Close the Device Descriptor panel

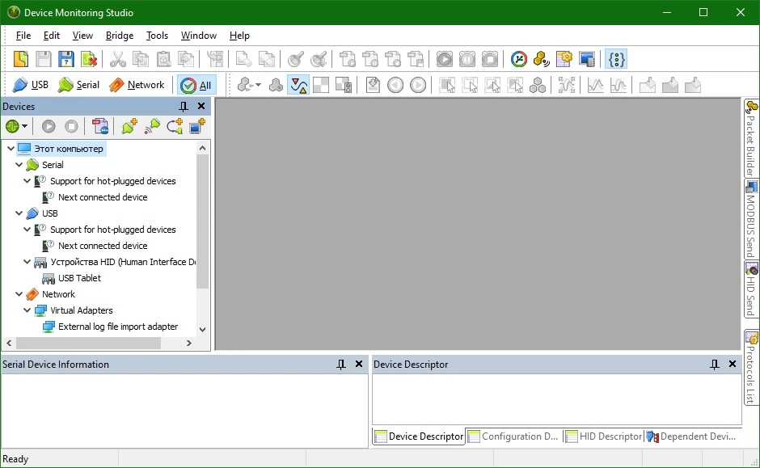[733, 365]
